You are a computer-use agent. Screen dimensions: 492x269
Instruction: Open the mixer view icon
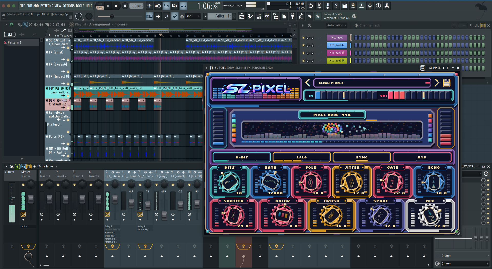(x=267, y=16)
